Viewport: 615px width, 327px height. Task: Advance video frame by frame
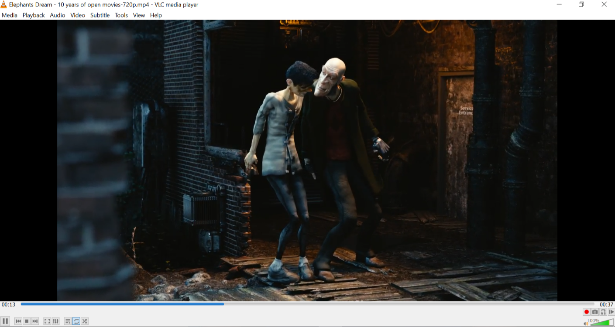click(x=611, y=312)
